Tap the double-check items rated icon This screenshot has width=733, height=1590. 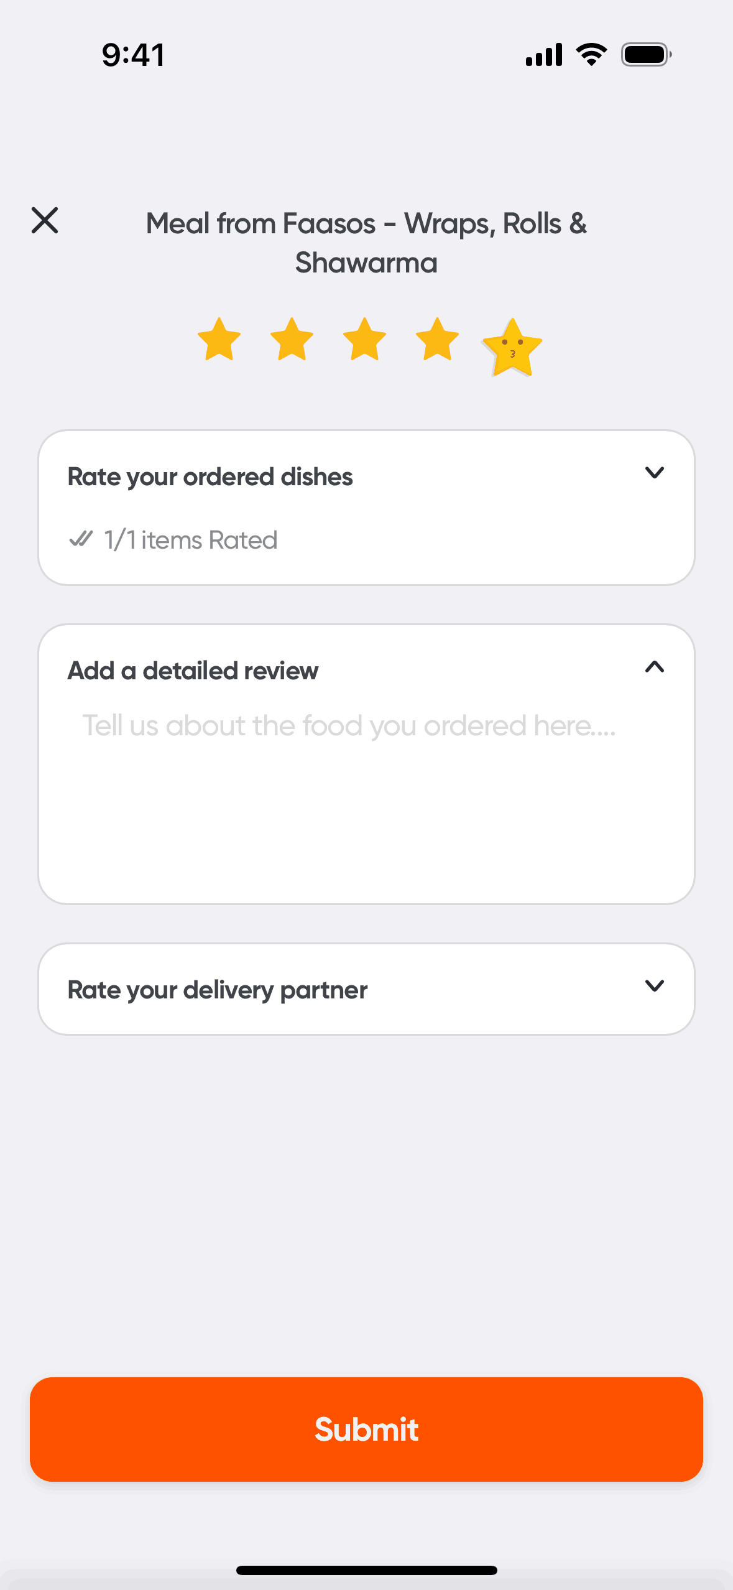pos(81,539)
